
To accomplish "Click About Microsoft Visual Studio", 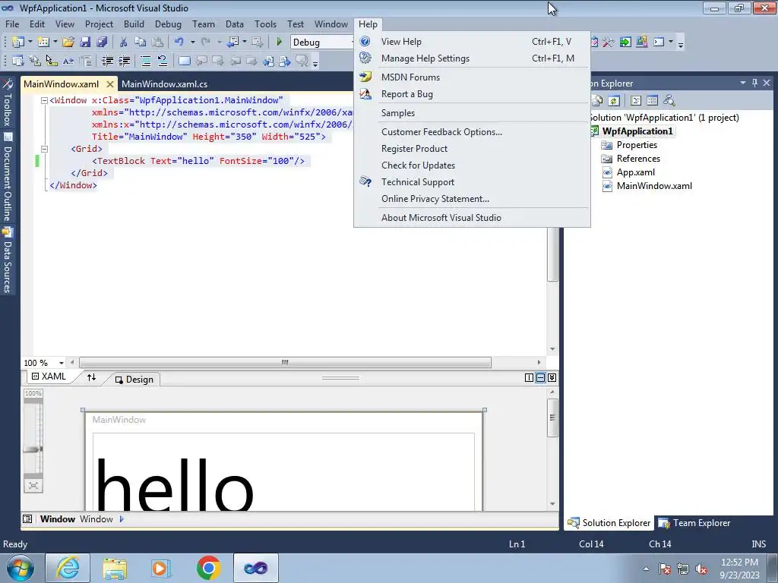I will pyautogui.click(x=472, y=218).
